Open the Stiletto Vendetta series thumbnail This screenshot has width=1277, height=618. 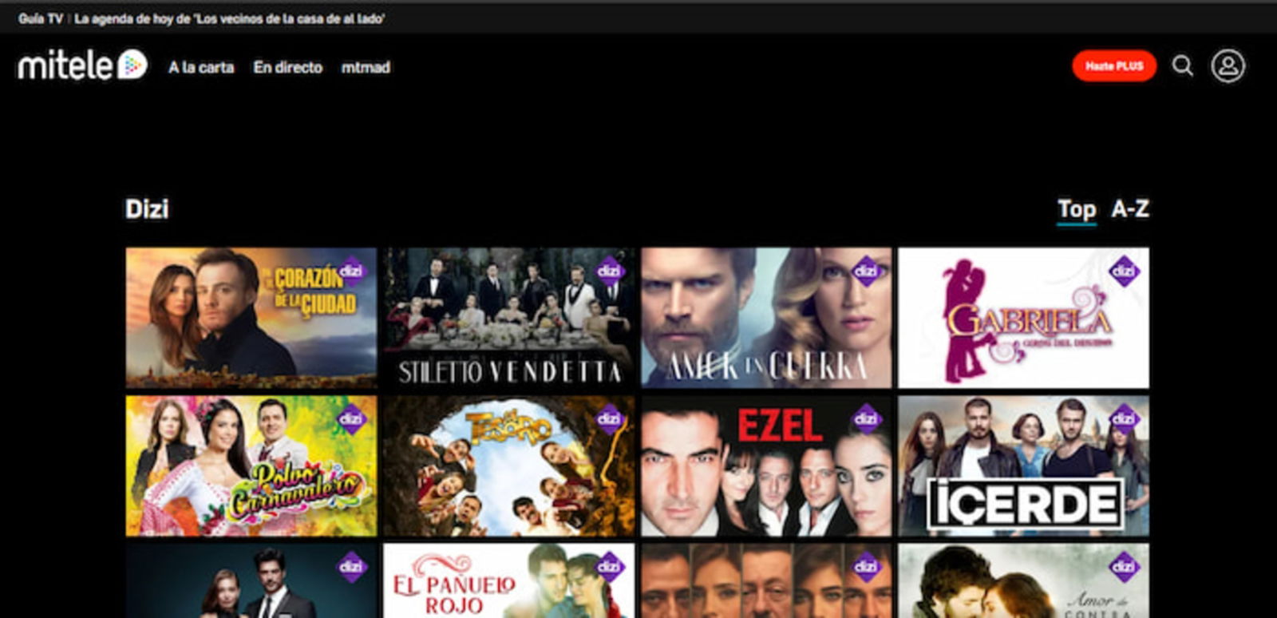coord(509,318)
